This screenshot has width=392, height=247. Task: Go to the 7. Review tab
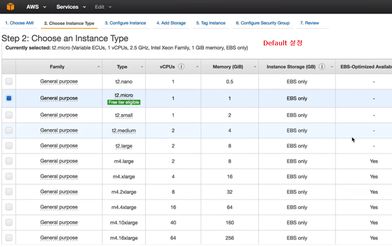(x=310, y=23)
